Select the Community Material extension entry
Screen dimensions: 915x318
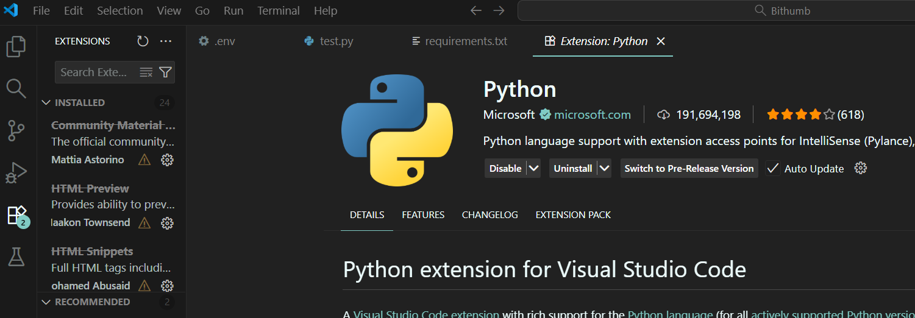(x=113, y=143)
